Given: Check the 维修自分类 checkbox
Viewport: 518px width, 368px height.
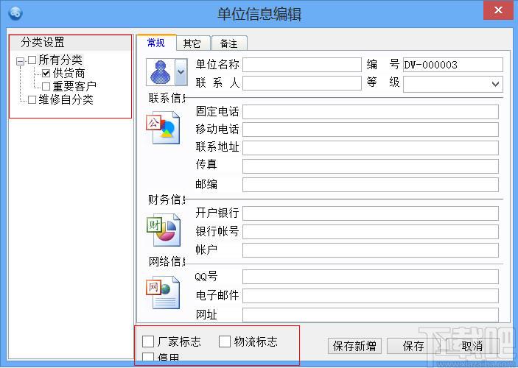Looking at the screenshot, I should tap(32, 99).
